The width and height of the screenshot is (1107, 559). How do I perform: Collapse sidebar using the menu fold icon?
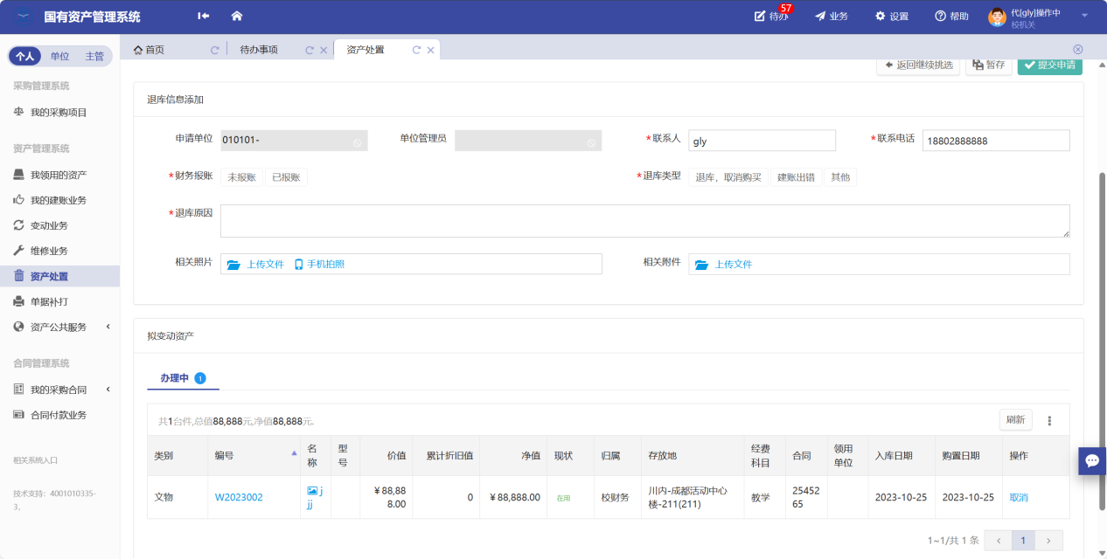click(204, 16)
